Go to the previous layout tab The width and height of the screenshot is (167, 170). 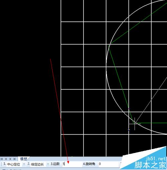[x=6, y=159]
